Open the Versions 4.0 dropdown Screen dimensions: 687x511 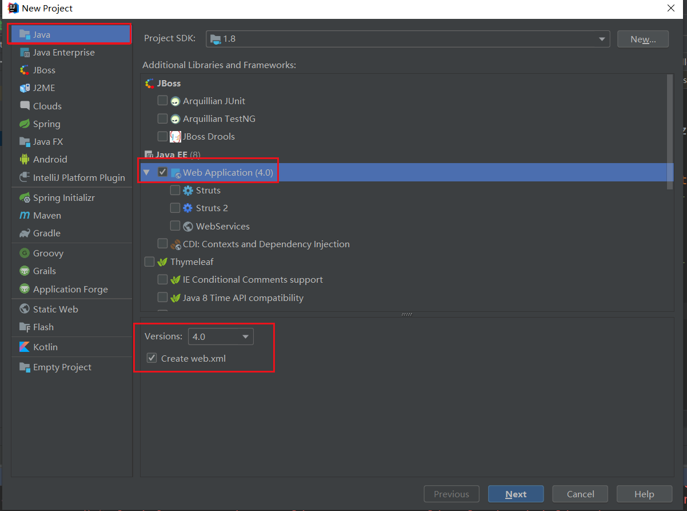click(x=221, y=336)
